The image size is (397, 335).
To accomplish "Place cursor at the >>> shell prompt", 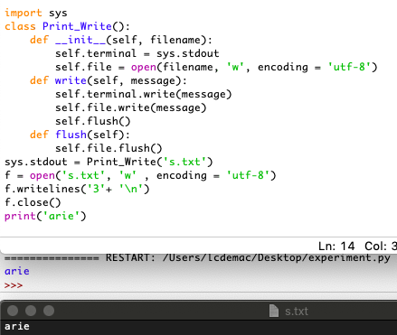I will click(x=14, y=285).
